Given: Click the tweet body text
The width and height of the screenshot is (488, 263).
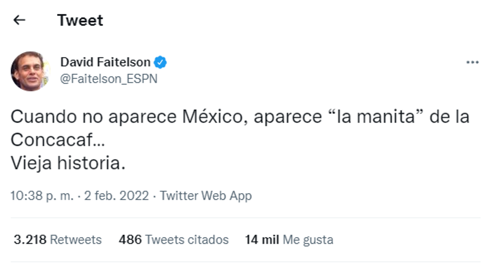Looking at the screenshot, I should [x=163, y=117].
